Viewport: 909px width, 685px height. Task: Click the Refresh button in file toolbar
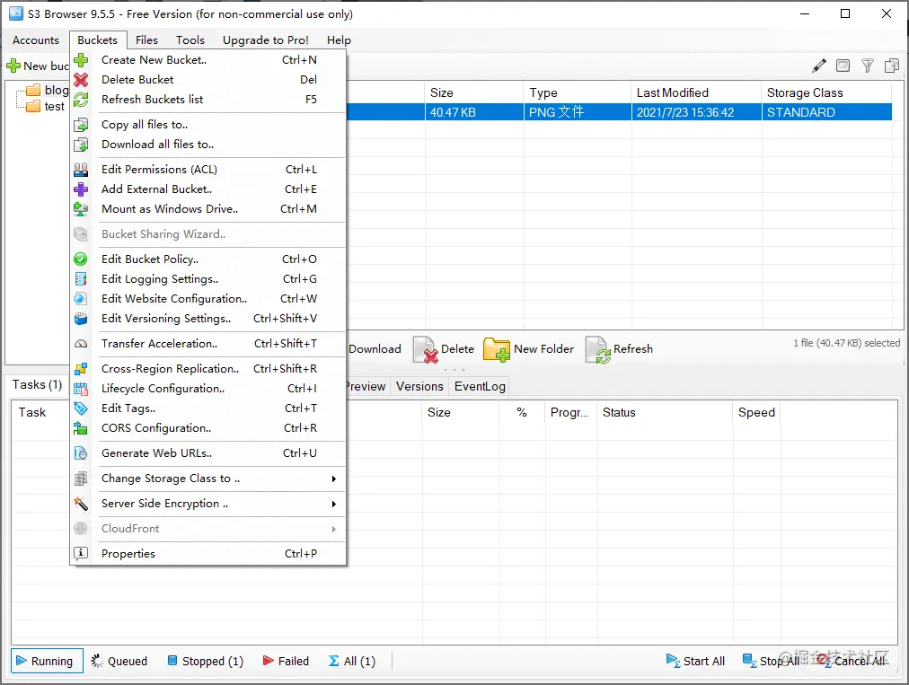(x=619, y=349)
